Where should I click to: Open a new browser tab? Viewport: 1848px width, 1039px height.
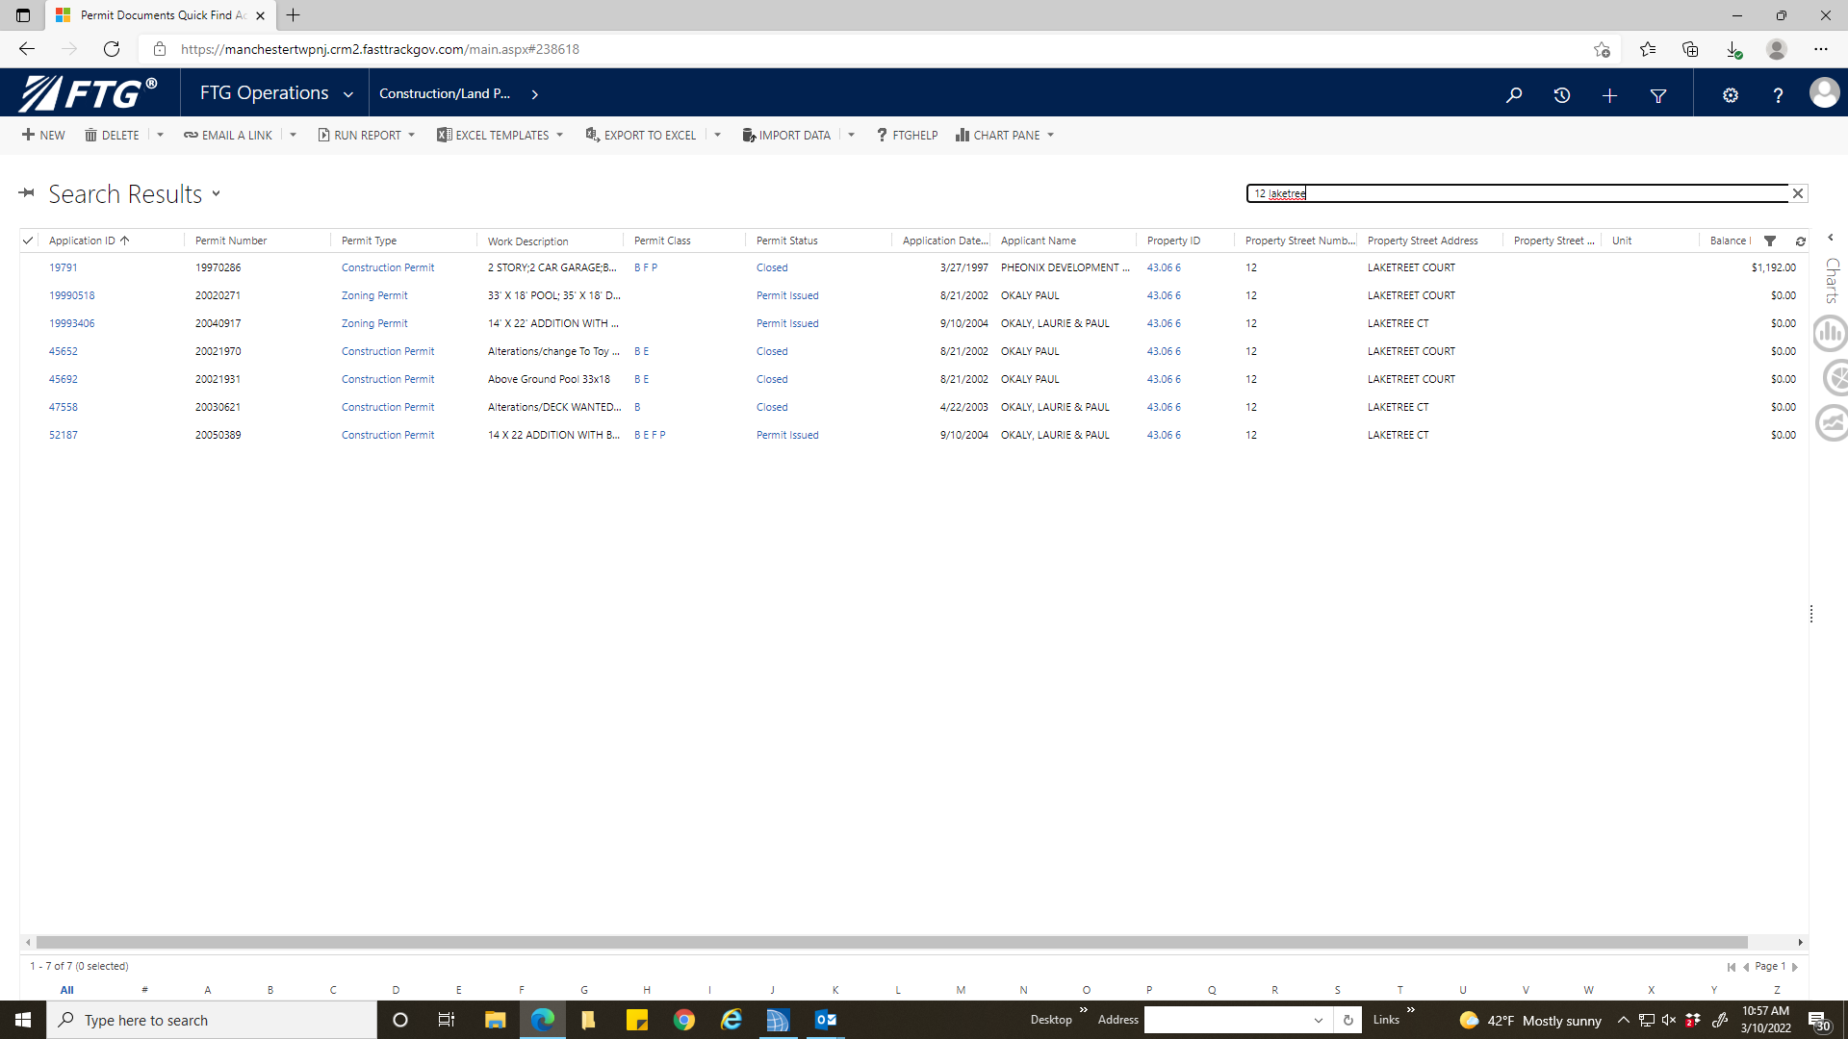pos(294,15)
